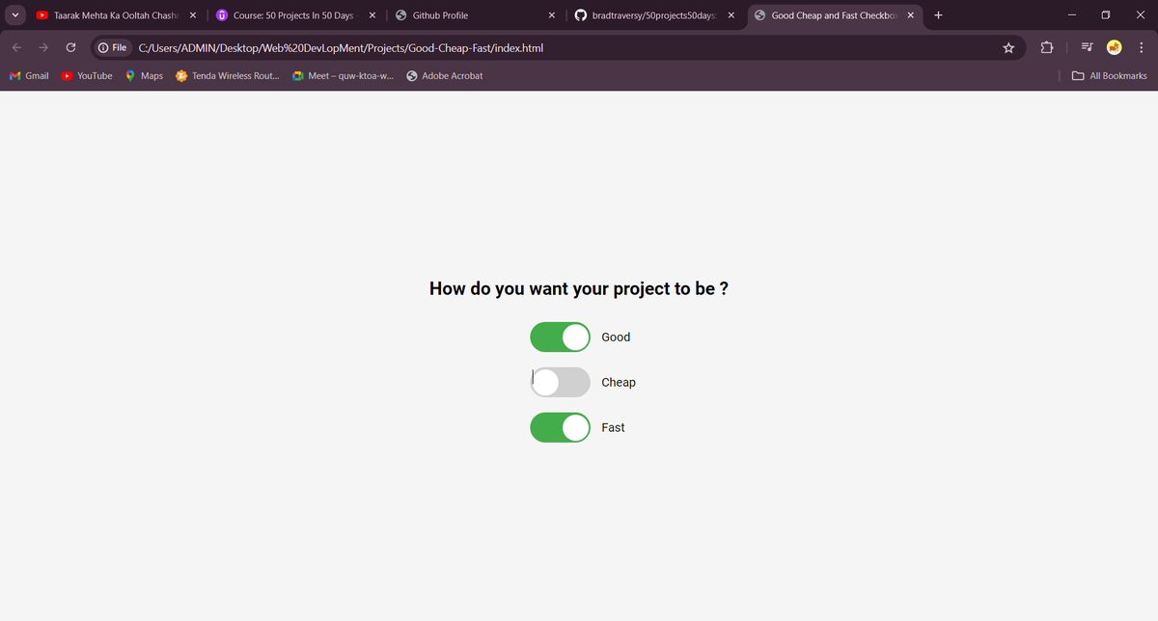
Task: Turn off the Good toggle switch
Action: click(560, 337)
